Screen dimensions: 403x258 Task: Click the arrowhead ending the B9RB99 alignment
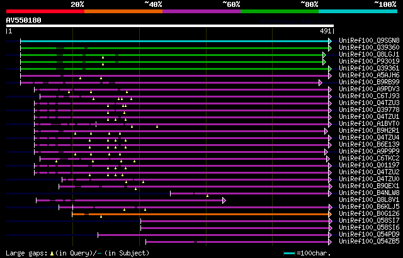tap(321, 82)
